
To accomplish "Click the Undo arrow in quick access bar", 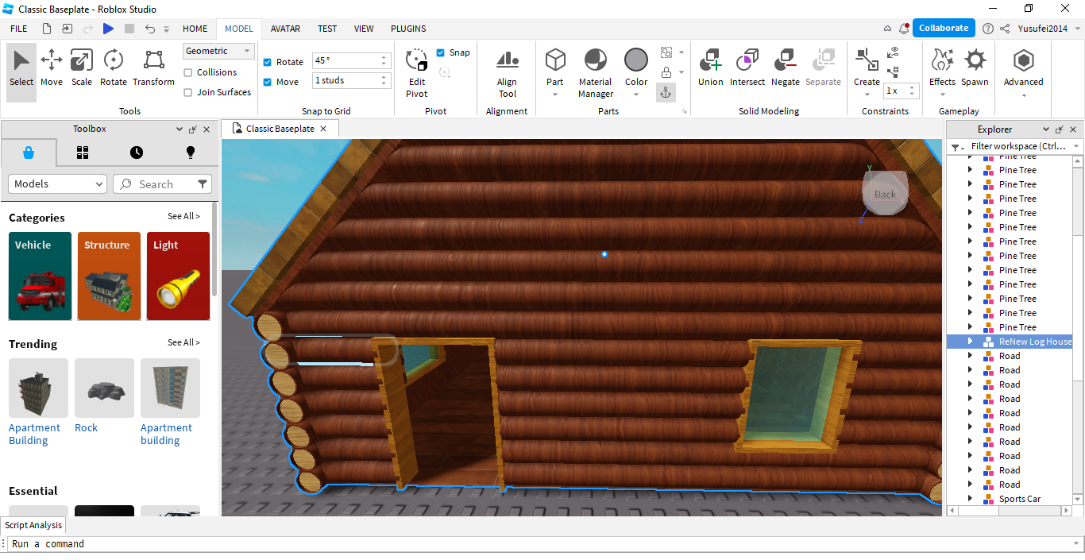I will tap(150, 29).
